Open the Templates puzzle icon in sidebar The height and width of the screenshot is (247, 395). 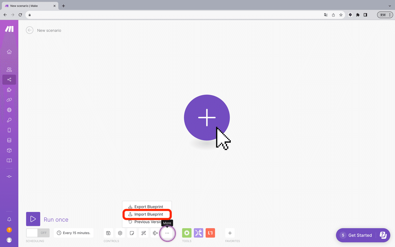point(9,90)
